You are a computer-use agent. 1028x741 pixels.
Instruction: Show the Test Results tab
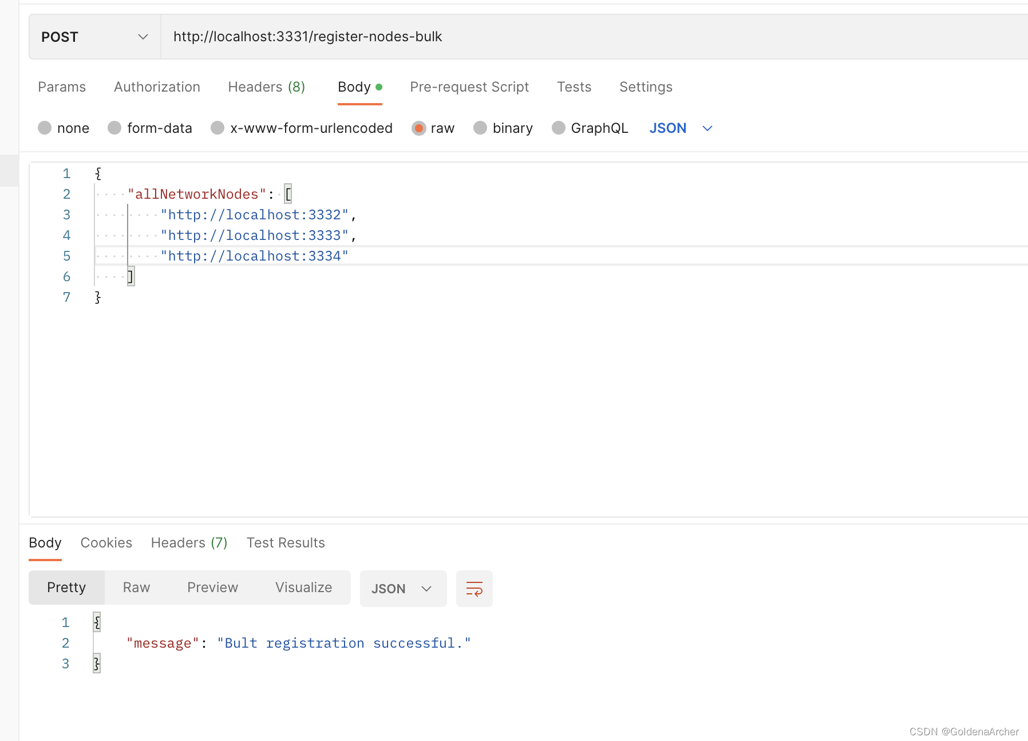pyautogui.click(x=286, y=543)
